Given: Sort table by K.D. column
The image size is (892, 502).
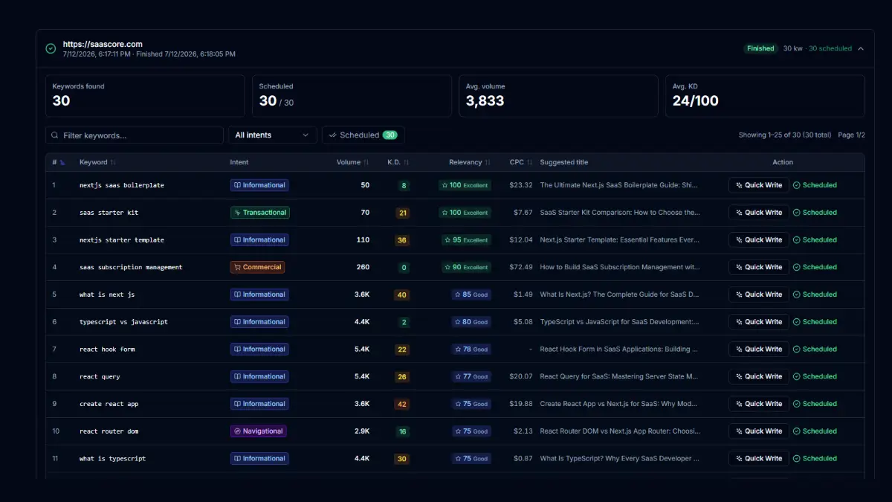Looking at the screenshot, I should [x=398, y=162].
